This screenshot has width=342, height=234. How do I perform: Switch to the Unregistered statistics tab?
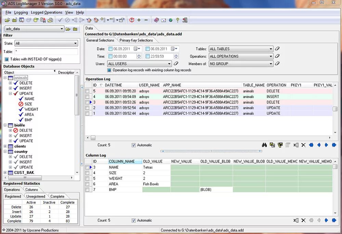[36, 196]
